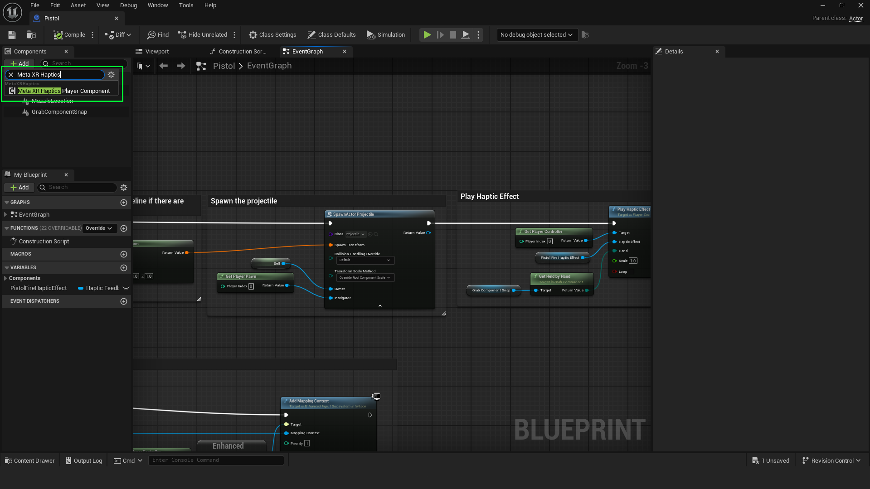This screenshot has width=870, height=489.
Task: Navigate back in graph history
Action: coord(164,66)
